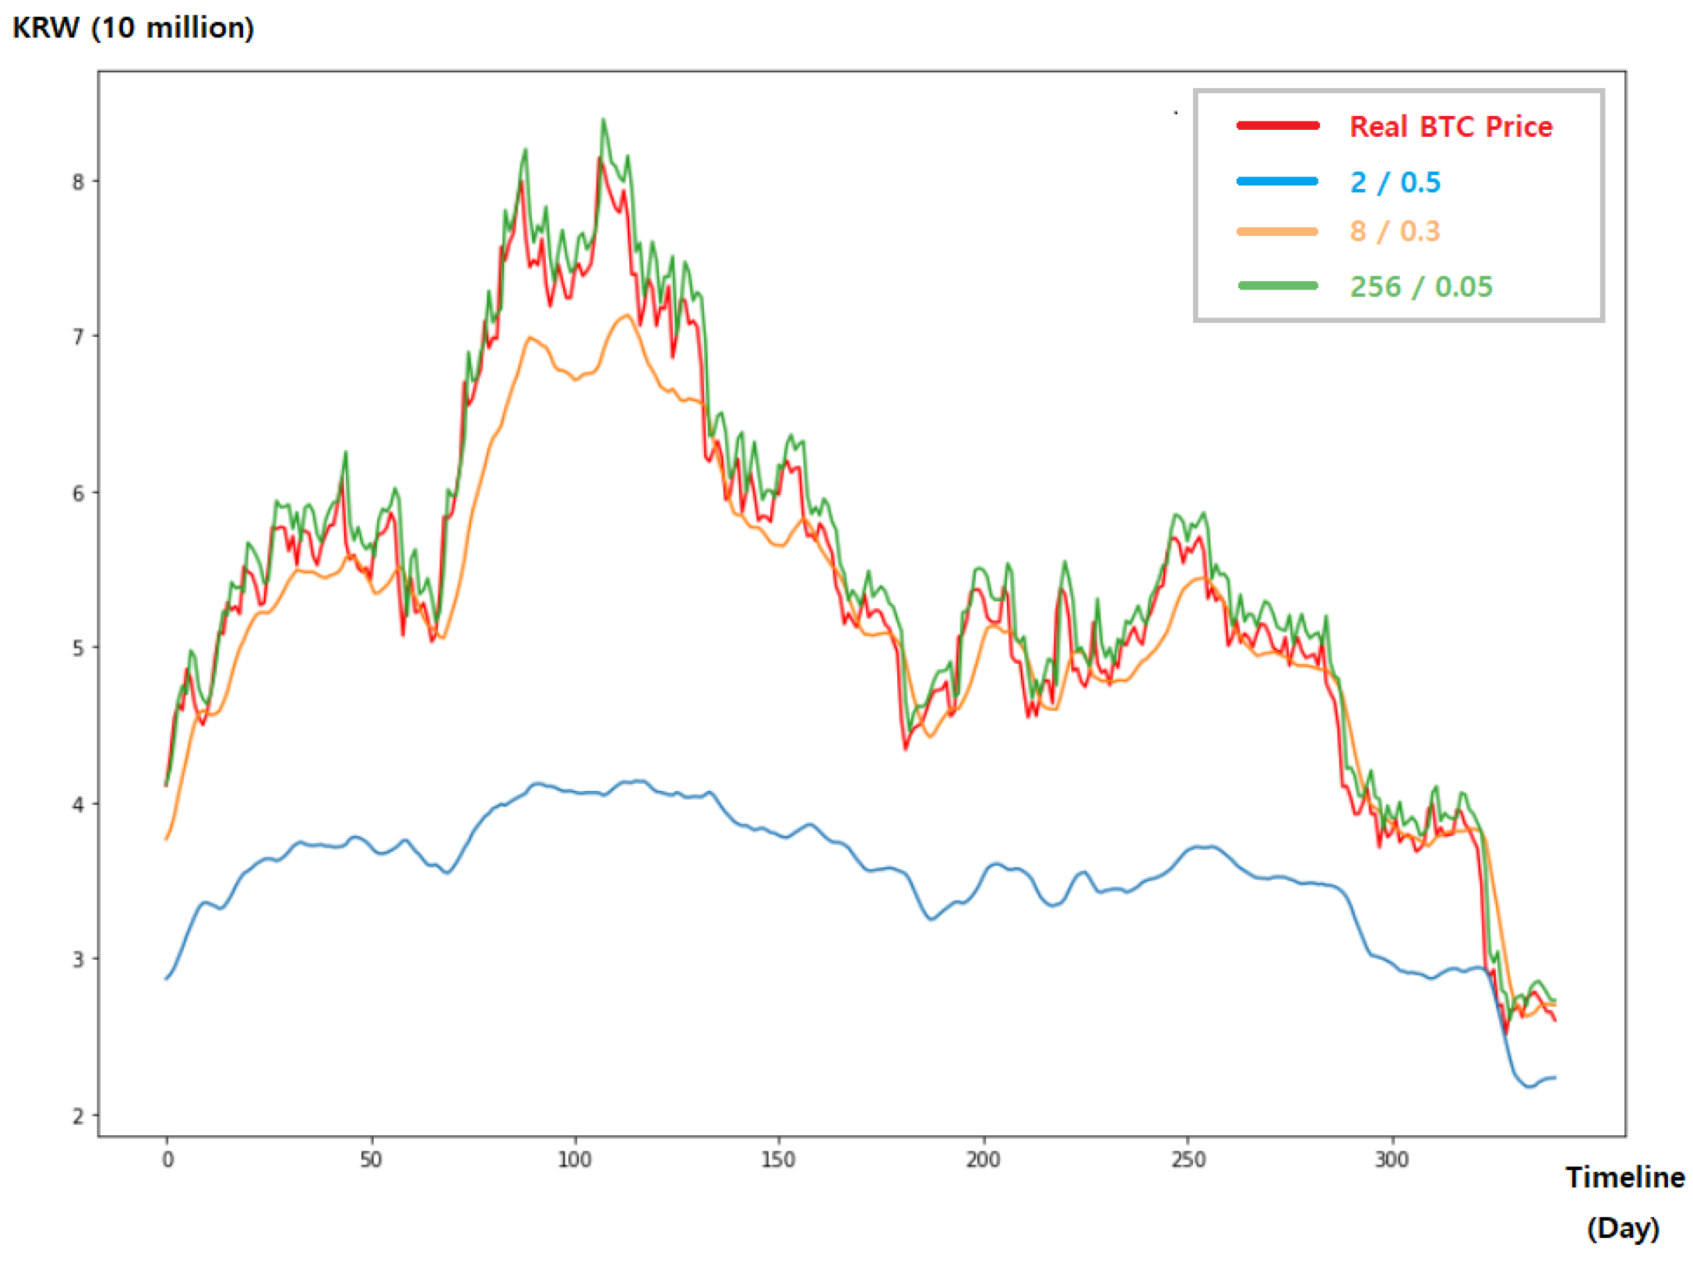Click y-axis tick label 6
Viewport: 1693px width, 1263px height.
(x=78, y=493)
